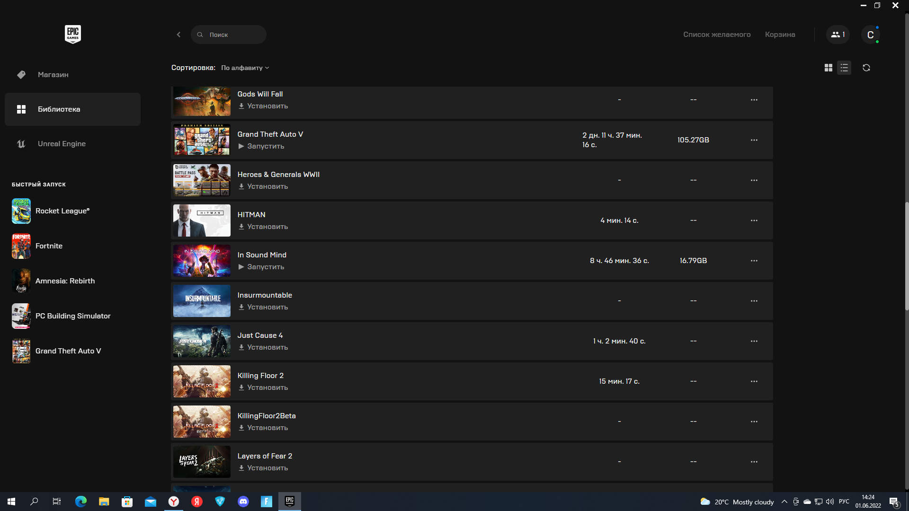The image size is (909, 511).
Task: Open the Library section in sidebar
Action: pyautogui.click(x=72, y=109)
